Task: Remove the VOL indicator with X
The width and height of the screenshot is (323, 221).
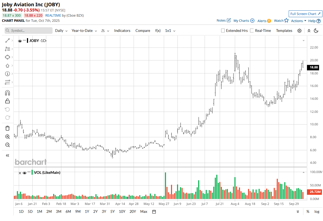Action: tap(20, 173)
